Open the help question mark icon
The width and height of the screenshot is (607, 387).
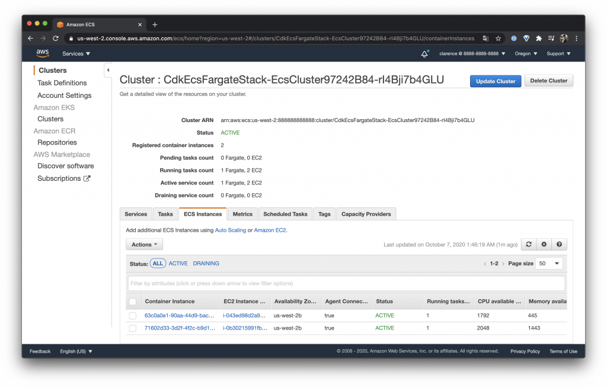(559, 244)
